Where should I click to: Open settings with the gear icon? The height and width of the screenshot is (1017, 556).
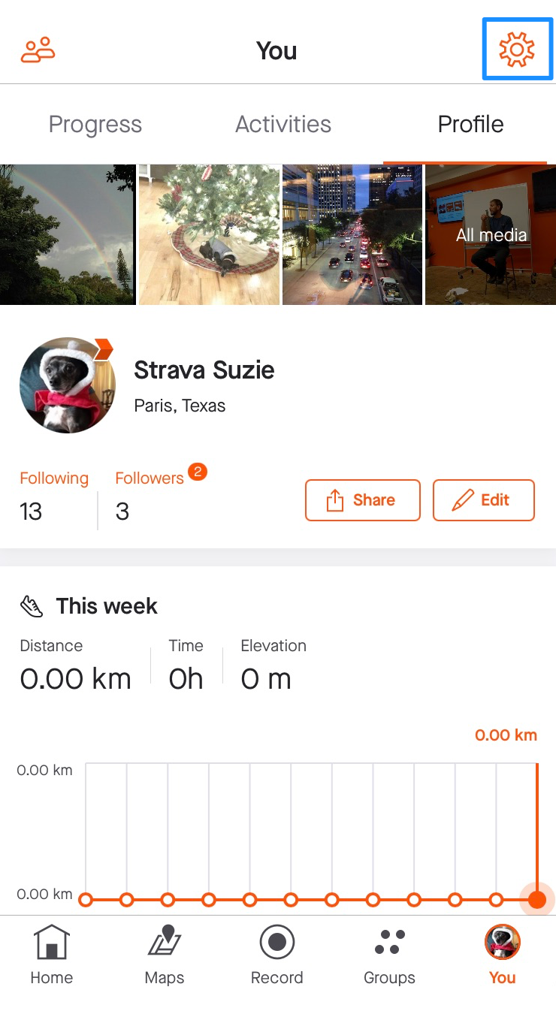pos(517,50)
